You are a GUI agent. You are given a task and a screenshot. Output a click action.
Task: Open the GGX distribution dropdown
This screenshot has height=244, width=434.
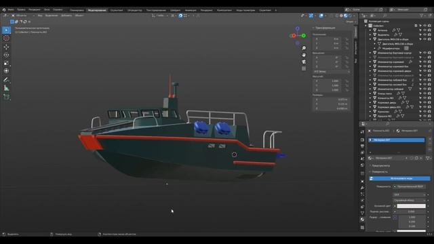click(x=410, y=195)
